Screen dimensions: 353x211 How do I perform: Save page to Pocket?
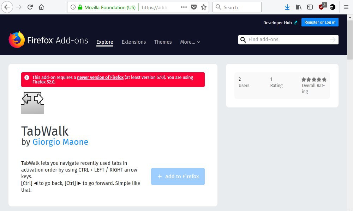click(194, 7)
